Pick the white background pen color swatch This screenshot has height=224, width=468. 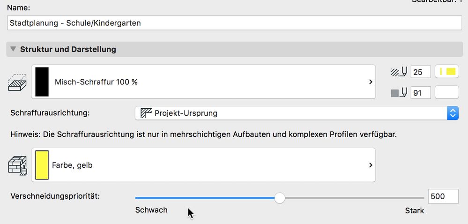tap(447, 93)
